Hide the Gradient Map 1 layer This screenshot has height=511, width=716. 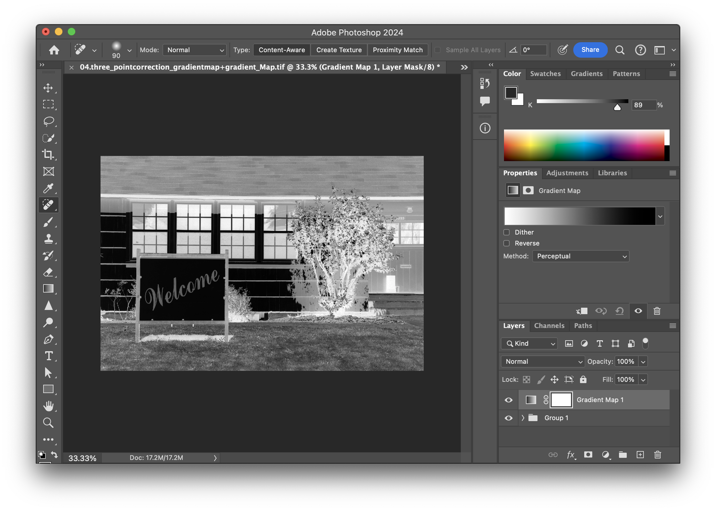point(508,400)
